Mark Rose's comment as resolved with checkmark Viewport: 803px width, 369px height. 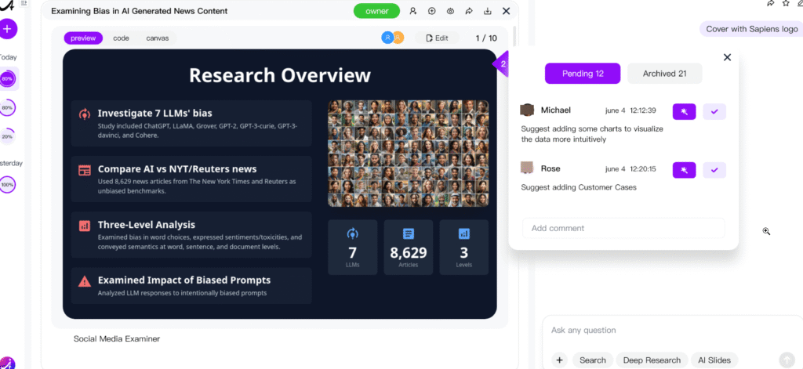714,169
